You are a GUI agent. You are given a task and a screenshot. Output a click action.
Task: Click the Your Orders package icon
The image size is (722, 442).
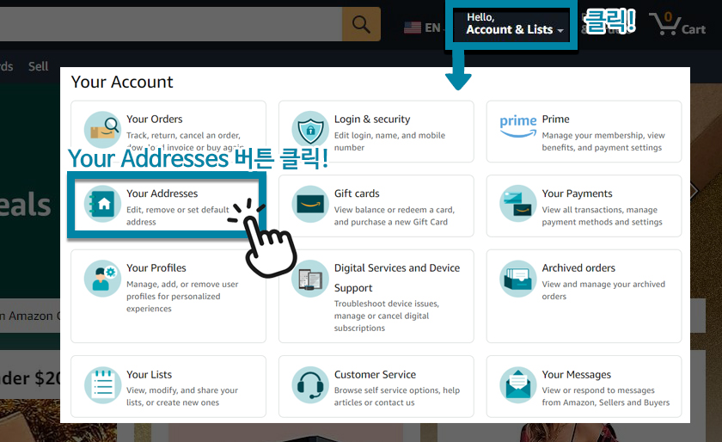(102, 130)
